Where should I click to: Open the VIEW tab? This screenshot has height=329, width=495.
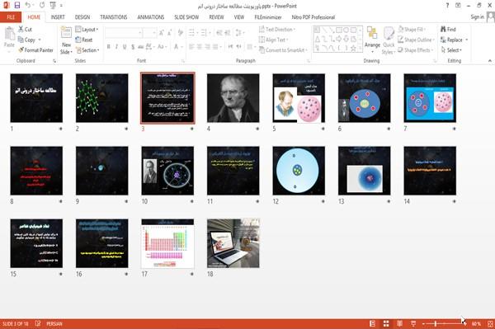(x=239, y=17)
